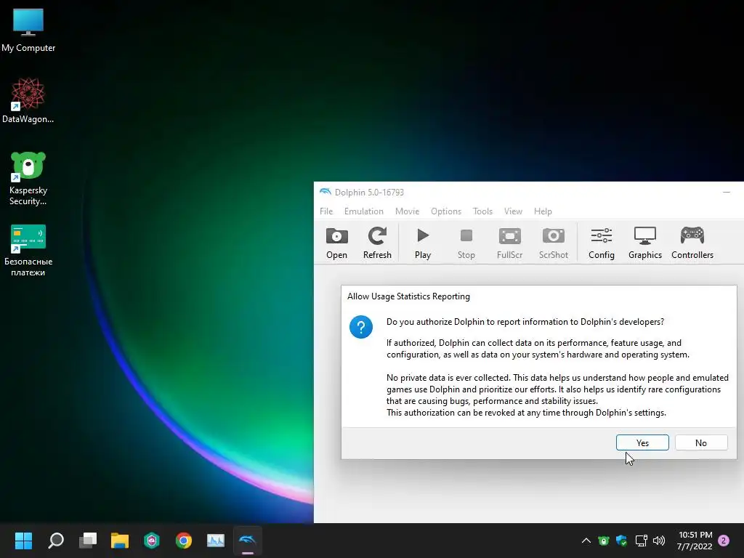
Task: Click the blue question mark dialog icon
Action: [361, 327]
